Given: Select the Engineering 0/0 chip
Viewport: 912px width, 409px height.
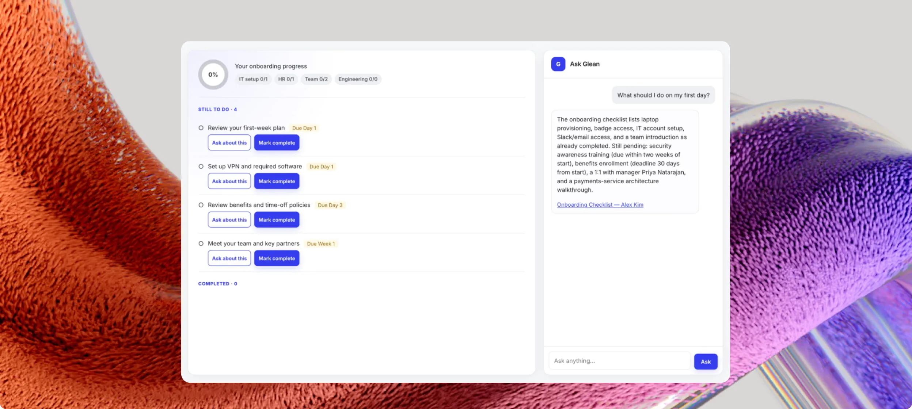Looking at the screenshot, I should (x=358, y=79).
